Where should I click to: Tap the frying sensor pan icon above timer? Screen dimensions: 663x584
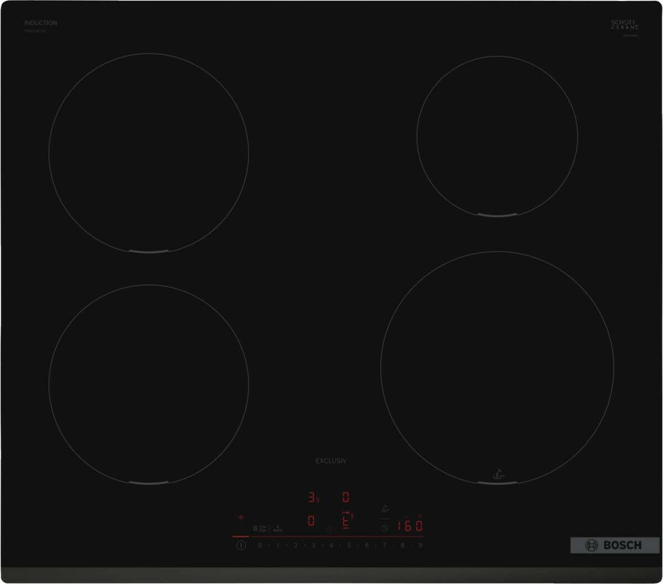(x=385, y=509)
